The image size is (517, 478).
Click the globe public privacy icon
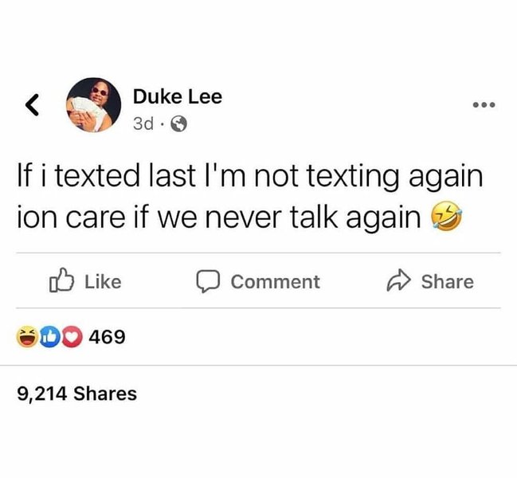click(178, 124)
